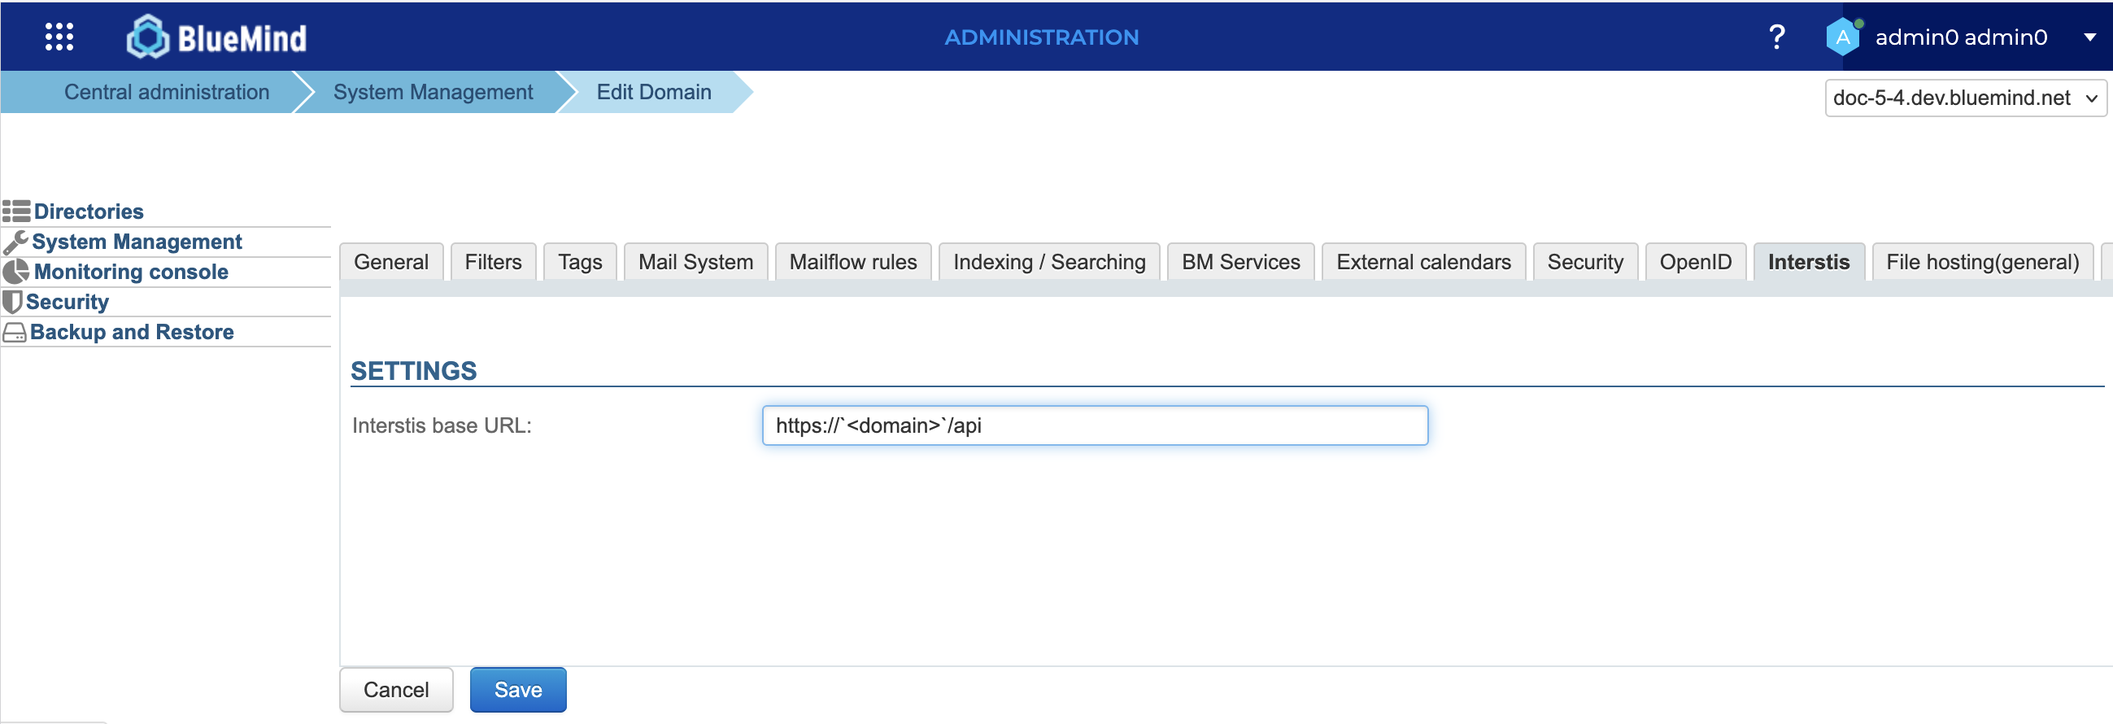Click the Security shield icon in sidebar
Viewport: 2113px width, 724px height.
pos(12,302)
